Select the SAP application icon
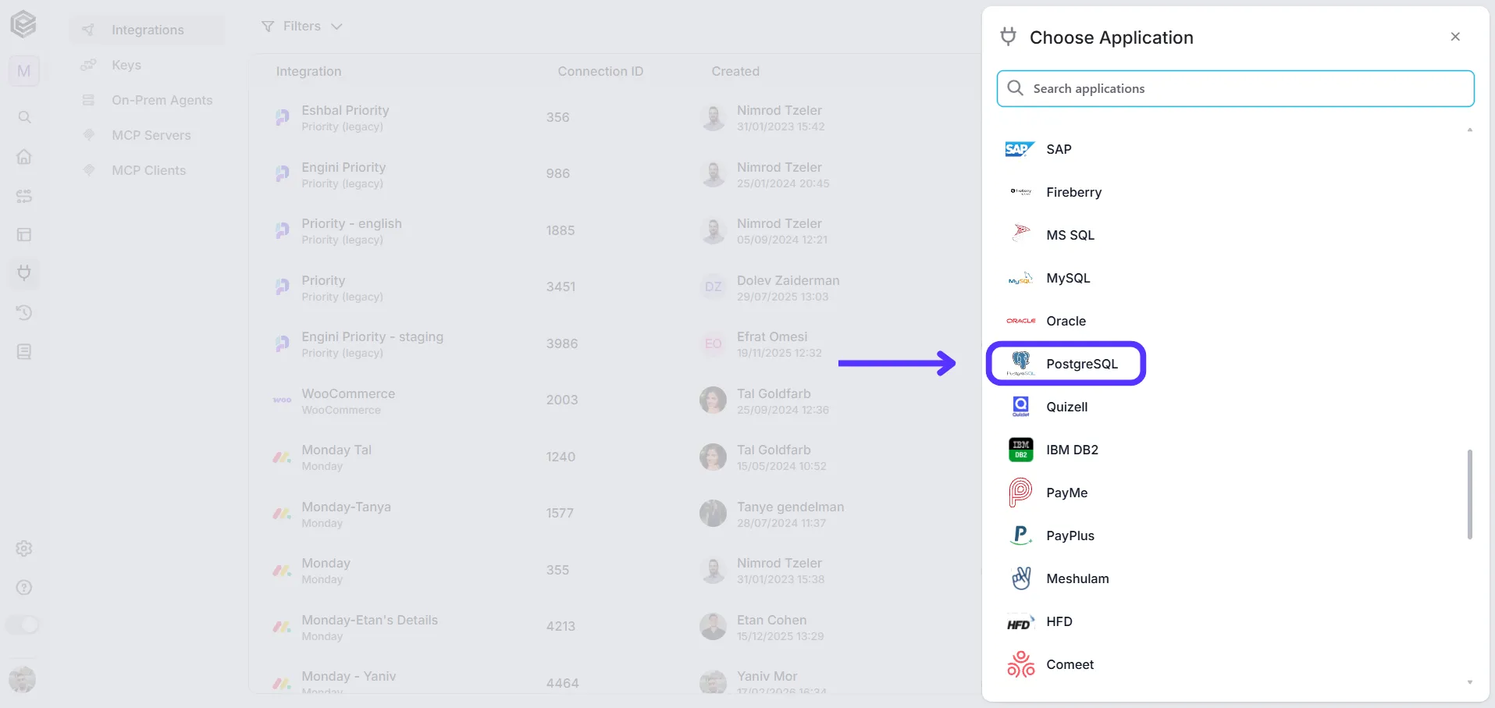This screenshot has width=1495, height=708. click(1020, 149)
